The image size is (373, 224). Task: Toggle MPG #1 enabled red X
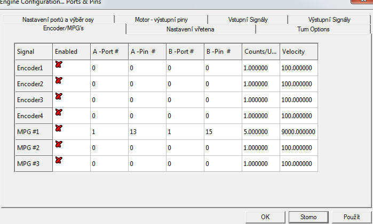pyautogui.click(x=59, y=128)
